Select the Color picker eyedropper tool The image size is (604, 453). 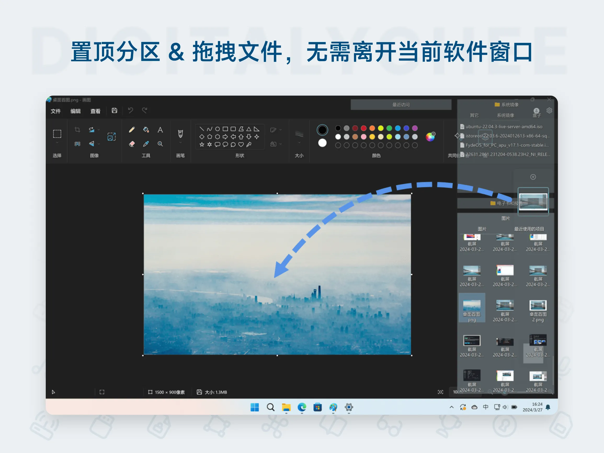[146, 144]
